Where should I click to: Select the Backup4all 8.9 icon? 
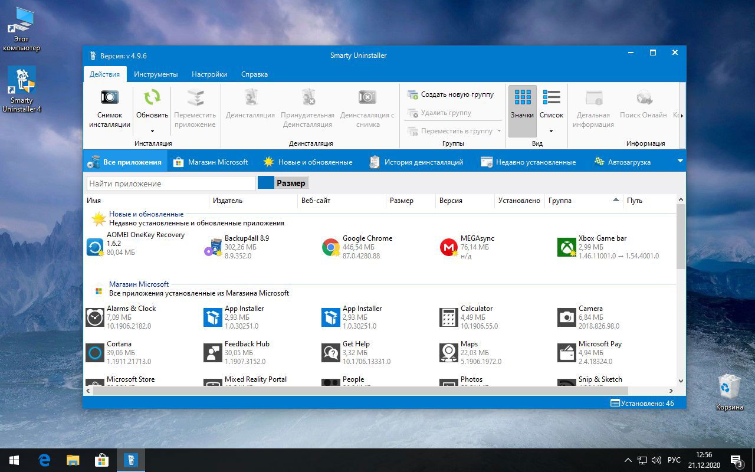pos(212,247)
